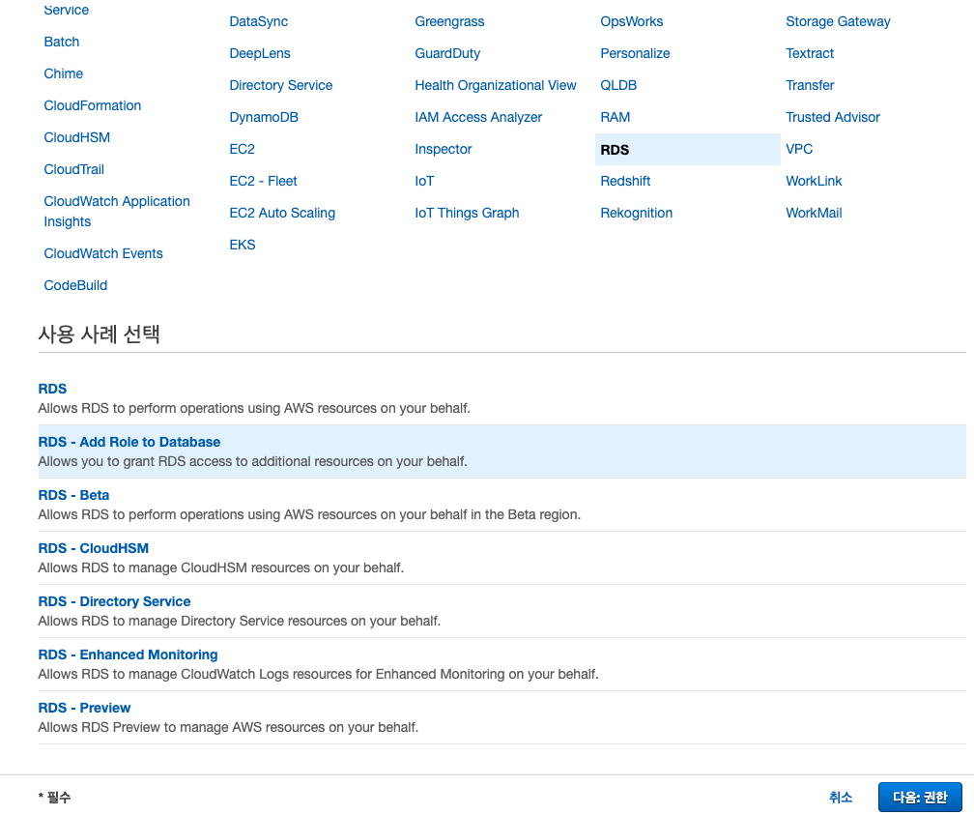Screen dimensions: 974x815
Task: Select the Rekognition service
Action: click(x=636, y=213)
